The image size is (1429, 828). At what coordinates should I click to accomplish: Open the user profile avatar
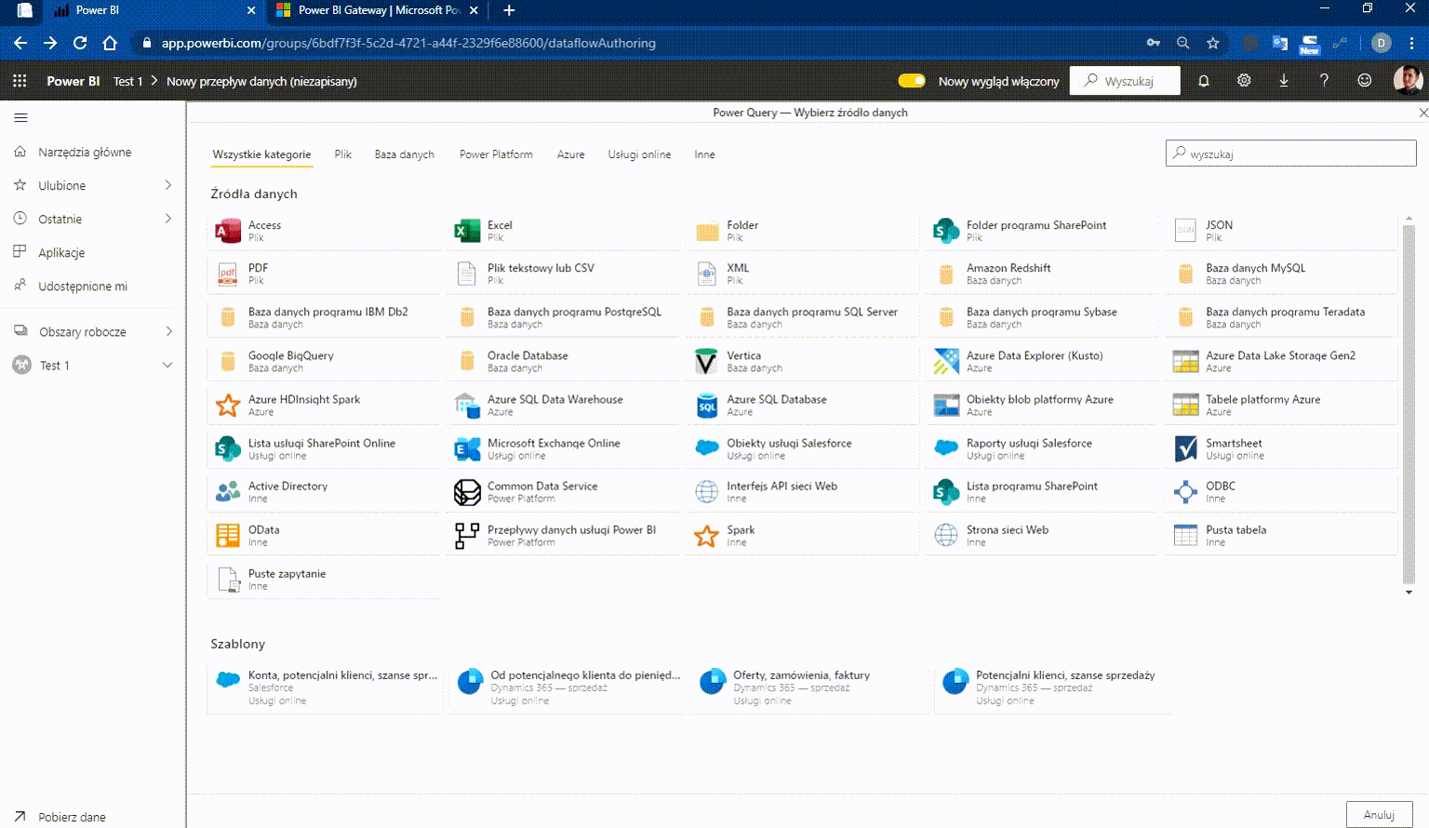coord(1408,80)
